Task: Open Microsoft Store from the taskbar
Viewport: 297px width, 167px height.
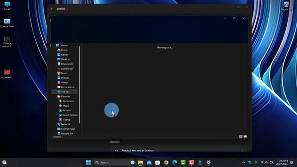Action: click(157, 162)
